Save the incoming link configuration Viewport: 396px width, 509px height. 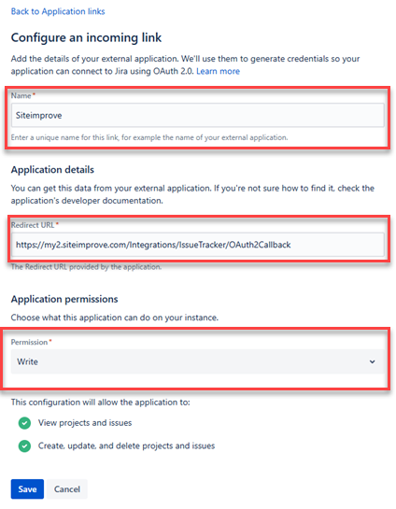27,488
